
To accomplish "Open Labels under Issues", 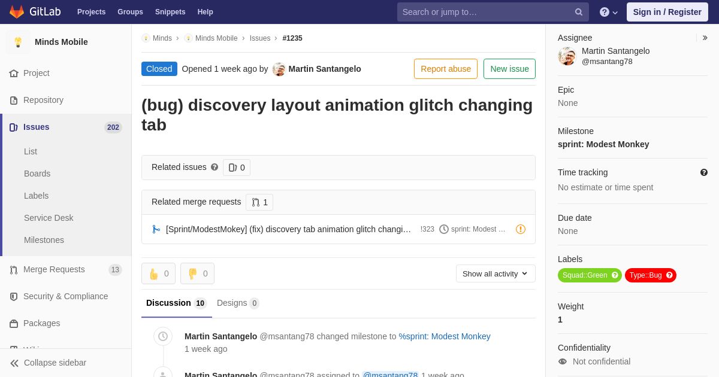I will coord(36,196).
